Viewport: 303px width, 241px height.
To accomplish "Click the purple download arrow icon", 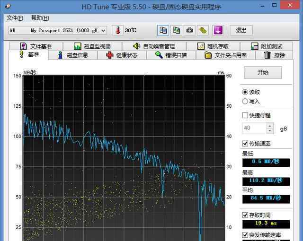I will (218, 30).
